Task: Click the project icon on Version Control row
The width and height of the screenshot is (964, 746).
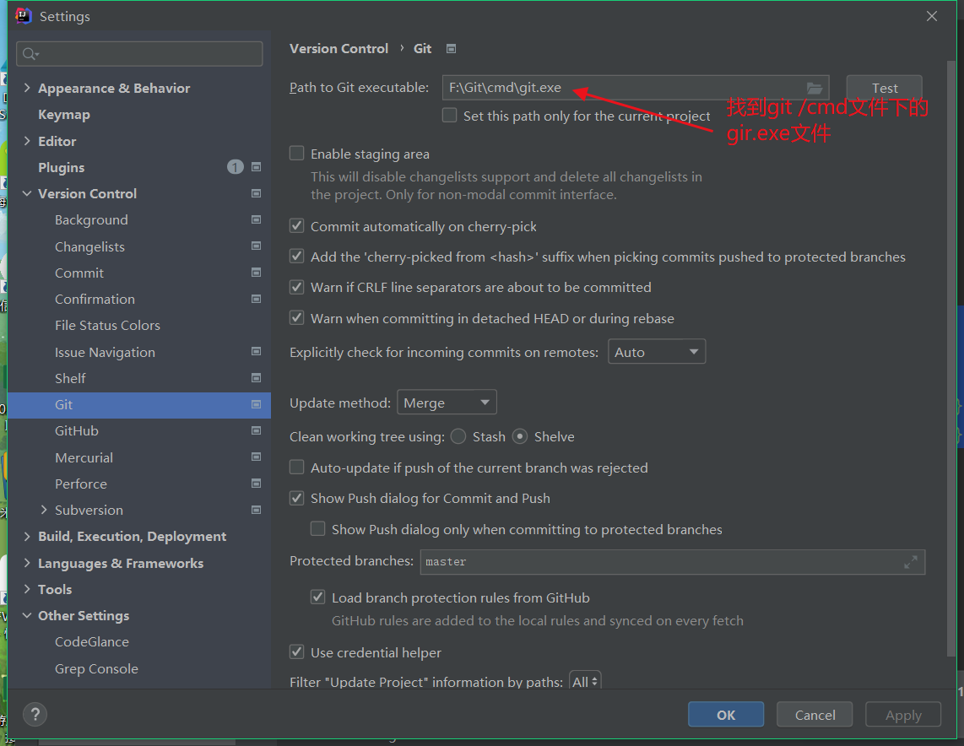Action: coord(257,193)
